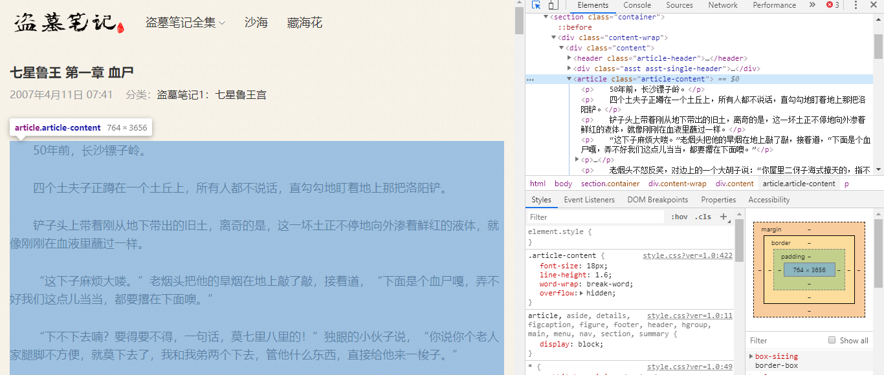The image size is (884, 375).
Task: Open hidden panels with the » chevron
Action: (x=813, y=5)
